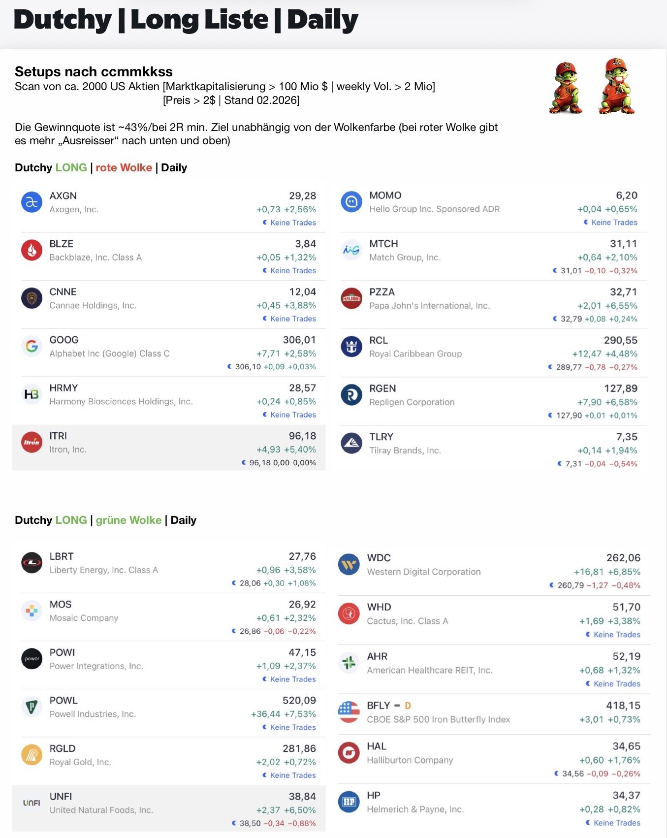Click the Papa John's logo icon
This screenshot has height=838, width=667.
pos(351,298)
